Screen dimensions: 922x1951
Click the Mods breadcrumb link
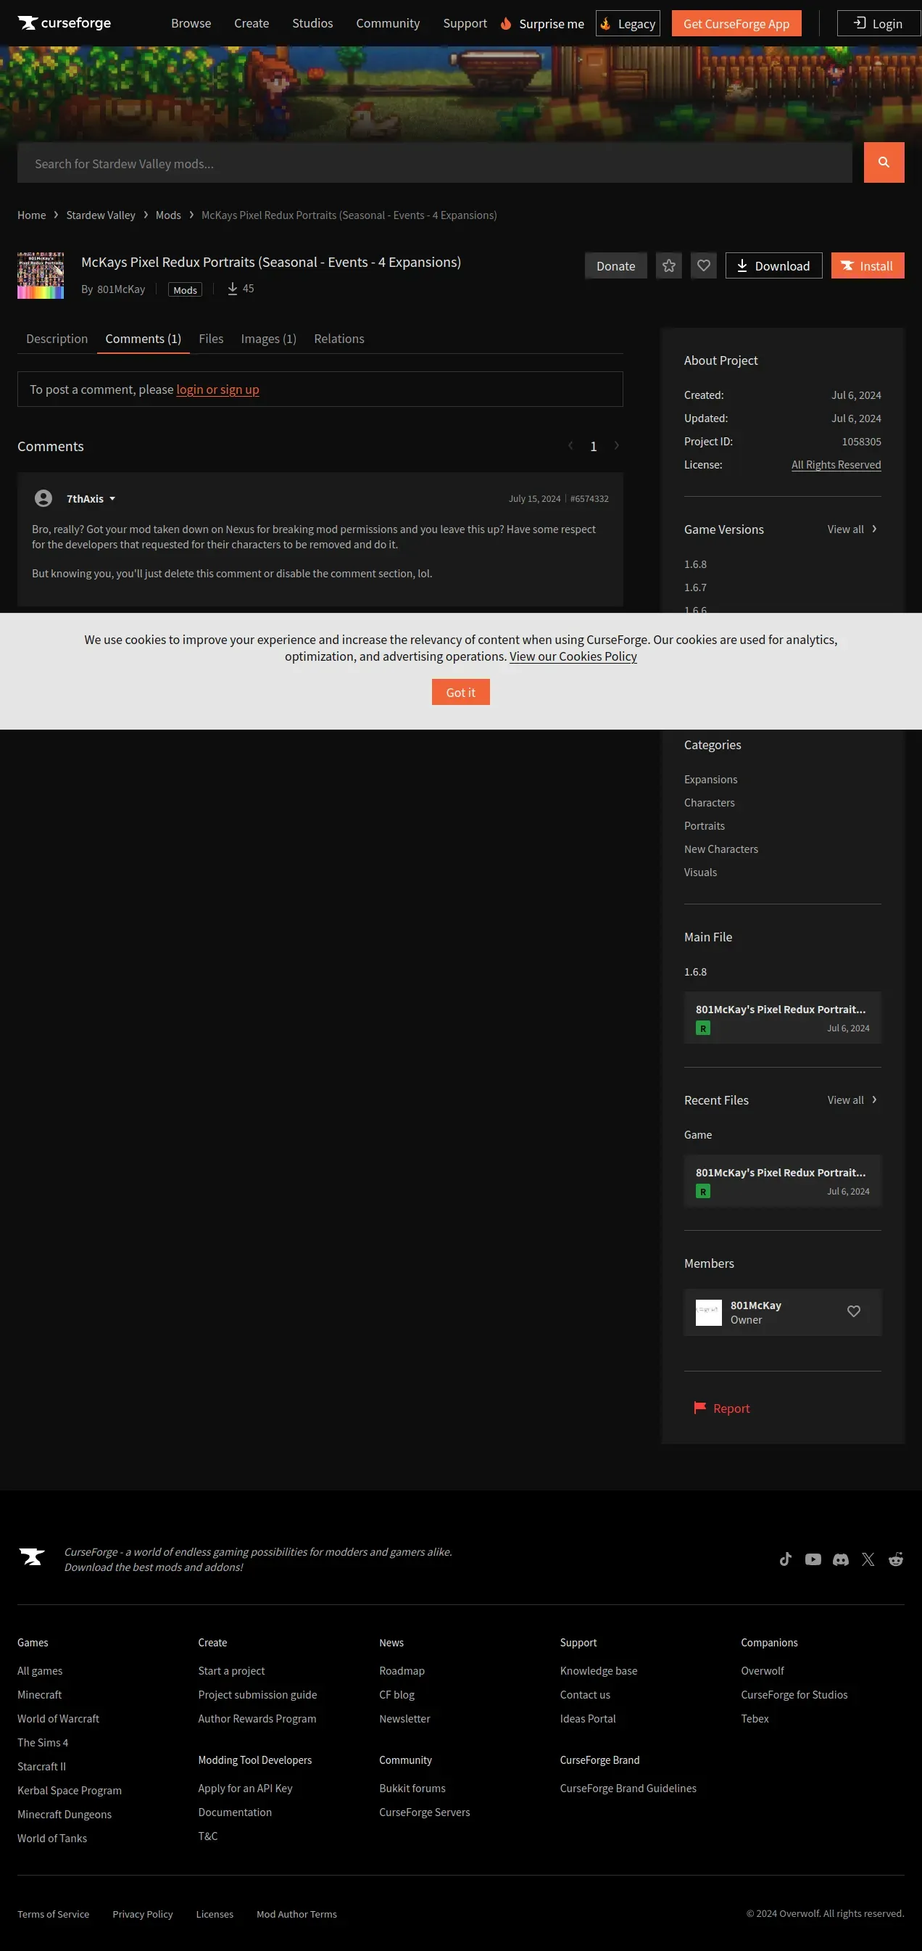(x=168, y=215)
